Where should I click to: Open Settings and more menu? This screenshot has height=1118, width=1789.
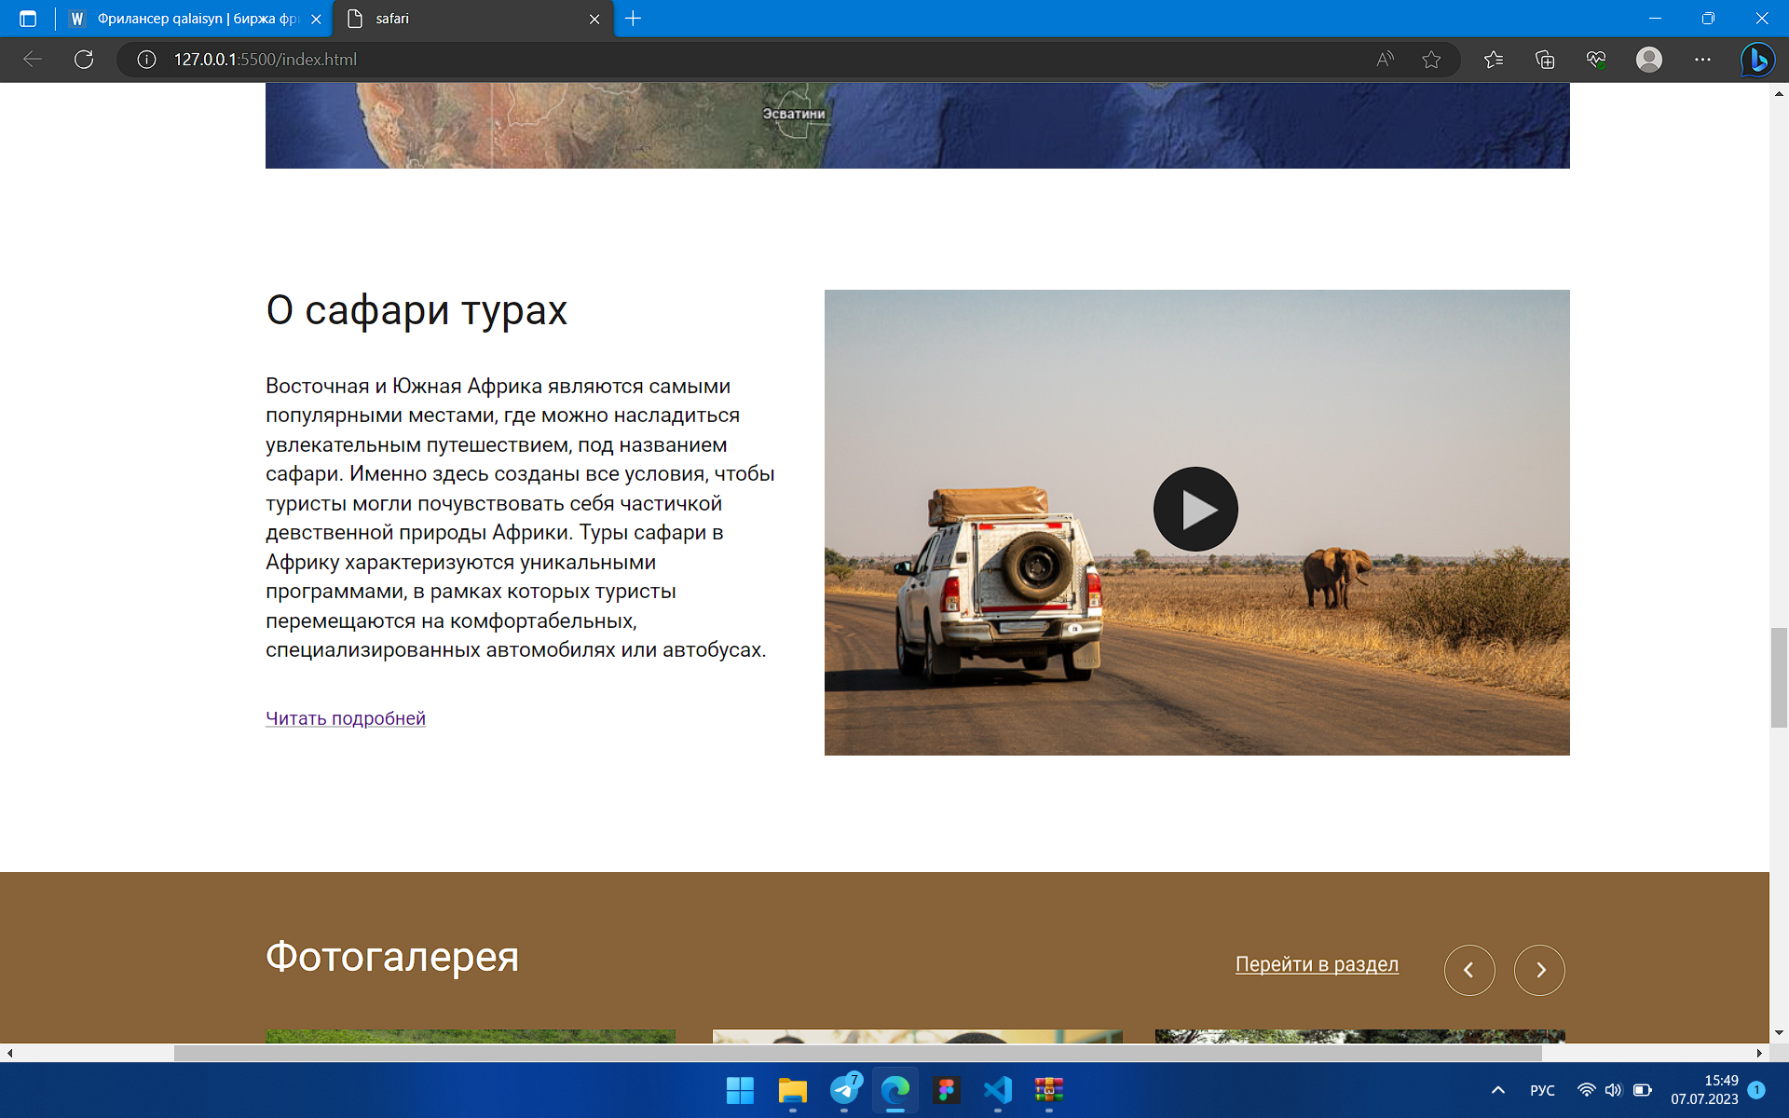(1702, 60)
